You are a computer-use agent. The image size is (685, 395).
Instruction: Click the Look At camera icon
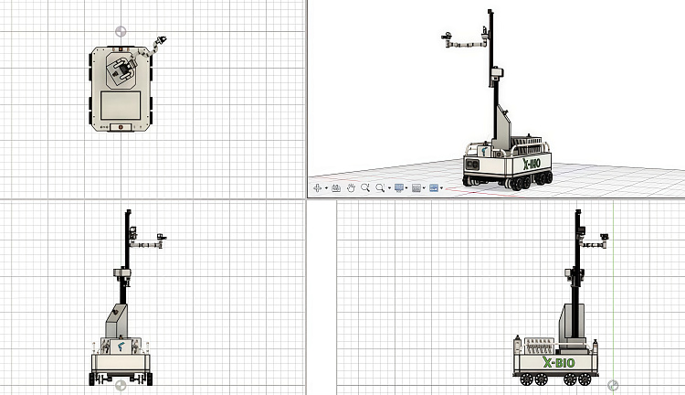click(x=335, y=187)
